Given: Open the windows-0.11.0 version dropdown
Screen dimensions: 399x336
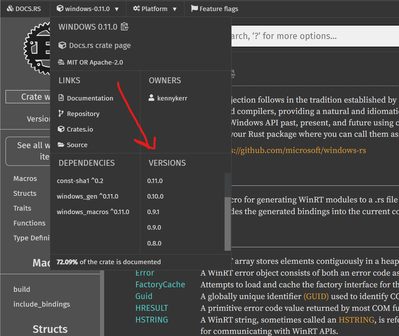Looking at the screenshot, I should coord(88,9).
